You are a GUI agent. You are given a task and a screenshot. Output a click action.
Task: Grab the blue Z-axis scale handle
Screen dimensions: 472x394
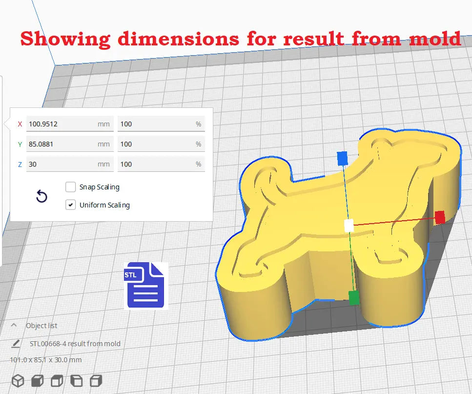click(x=342, y=157)
